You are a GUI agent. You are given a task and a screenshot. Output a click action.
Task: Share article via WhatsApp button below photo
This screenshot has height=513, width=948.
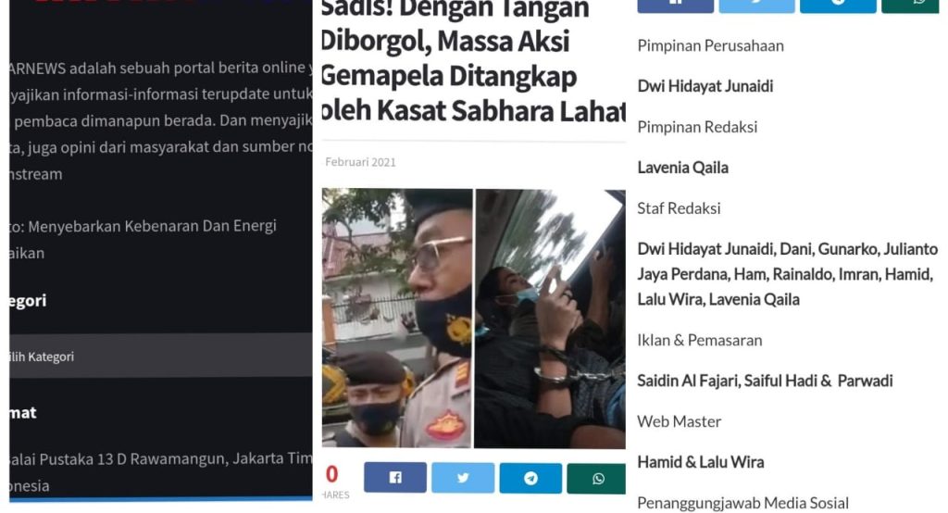(596, 479)
